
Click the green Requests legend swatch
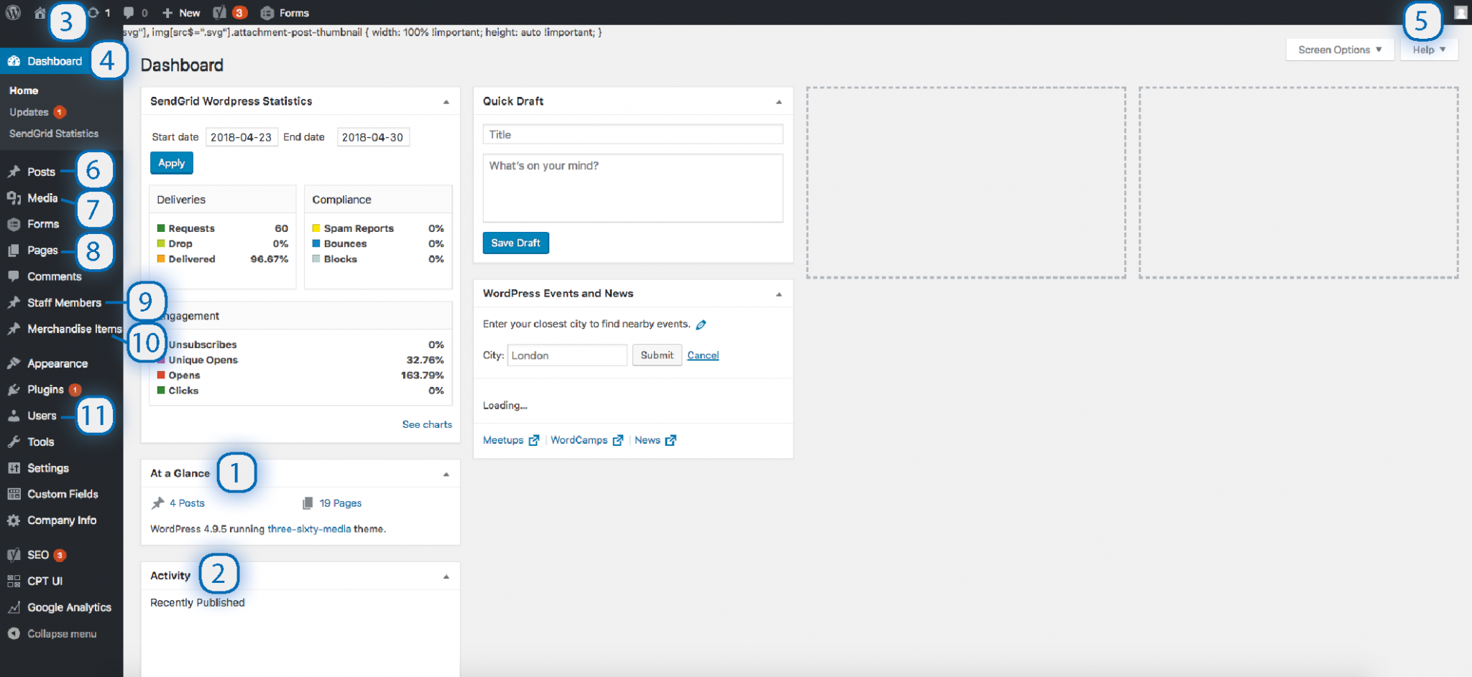161,228
